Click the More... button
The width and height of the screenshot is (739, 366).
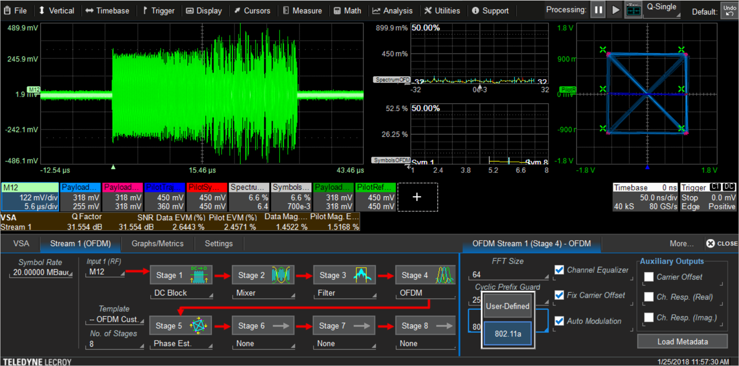(681, 244)
